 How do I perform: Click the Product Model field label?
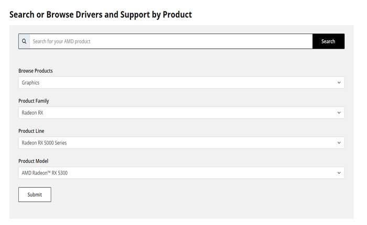(33, 161)
